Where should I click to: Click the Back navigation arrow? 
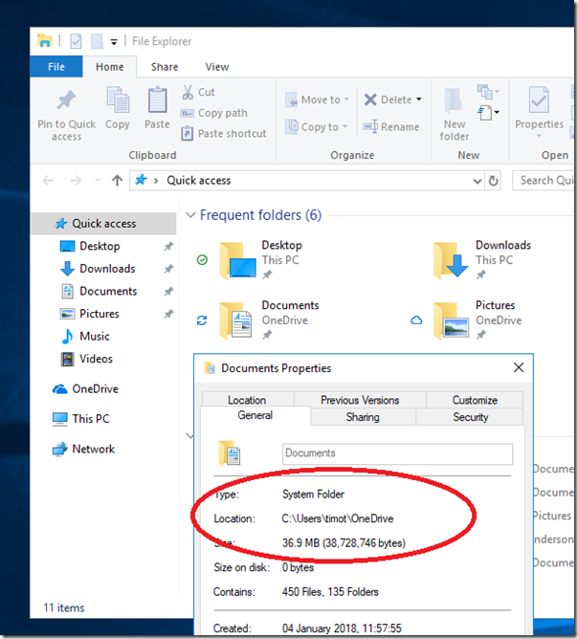[48, 180]
